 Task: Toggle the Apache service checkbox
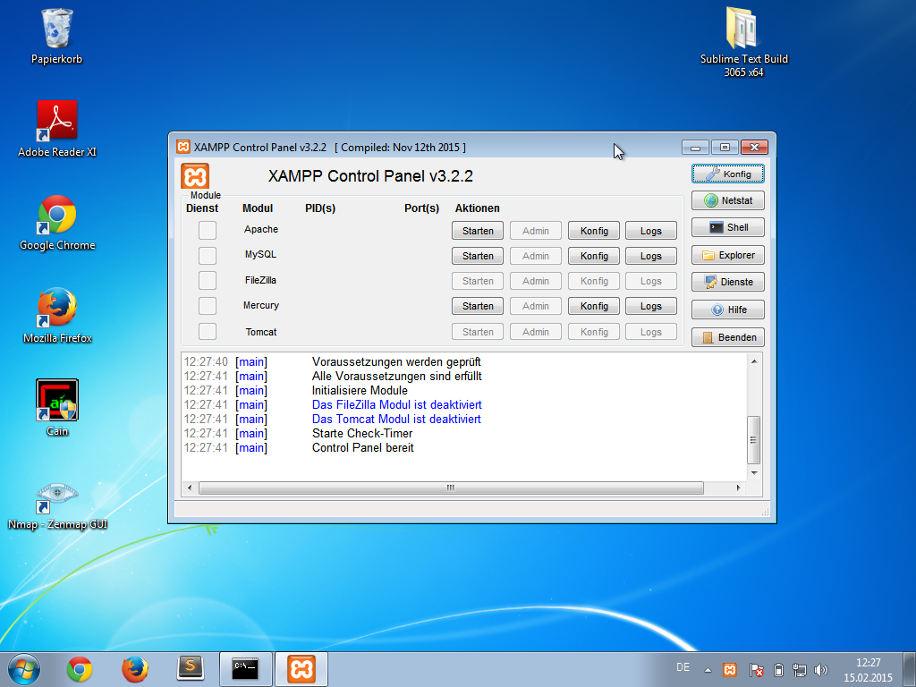click(x=208, y=230)
